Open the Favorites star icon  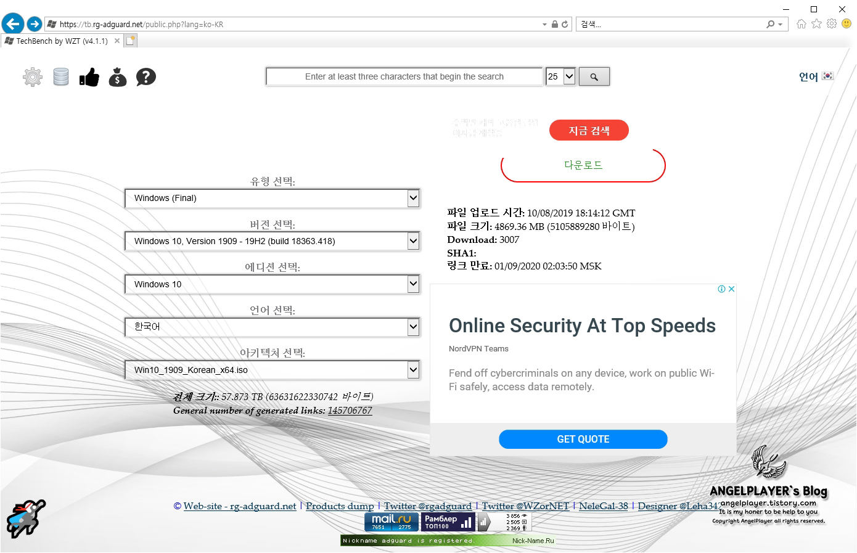816,23
